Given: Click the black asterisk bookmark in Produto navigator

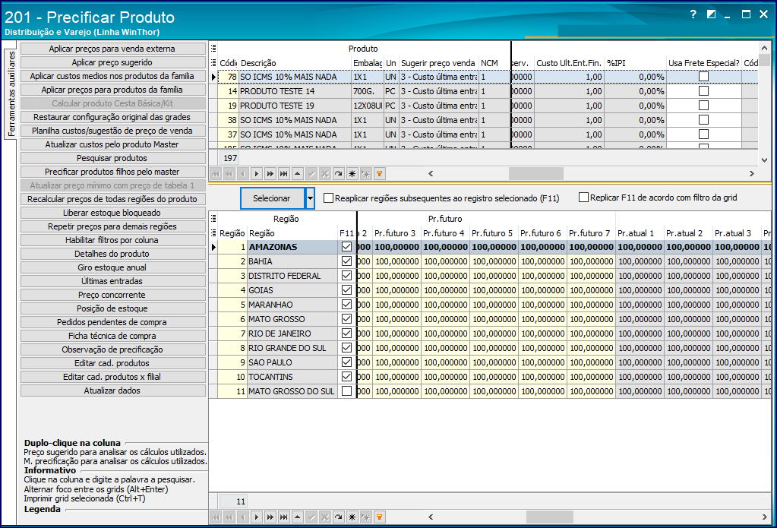Looking at the screenshot, I should 352,173.
